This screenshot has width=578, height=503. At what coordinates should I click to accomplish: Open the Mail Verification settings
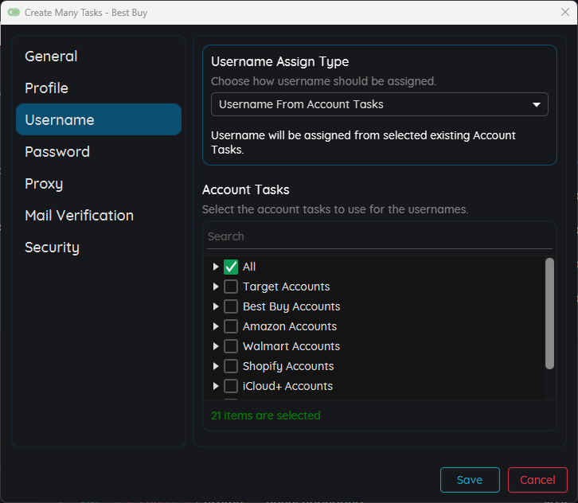pyautogui.click(x=79, y=216)
